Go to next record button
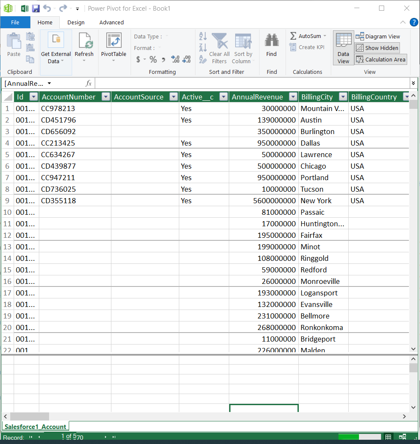This screenshot has width=420, height=444. tap(105, 437)
